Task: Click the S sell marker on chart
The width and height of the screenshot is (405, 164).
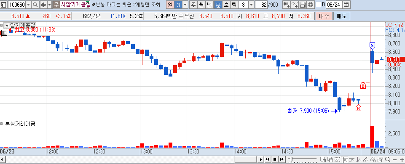Action: coord(372,46)
